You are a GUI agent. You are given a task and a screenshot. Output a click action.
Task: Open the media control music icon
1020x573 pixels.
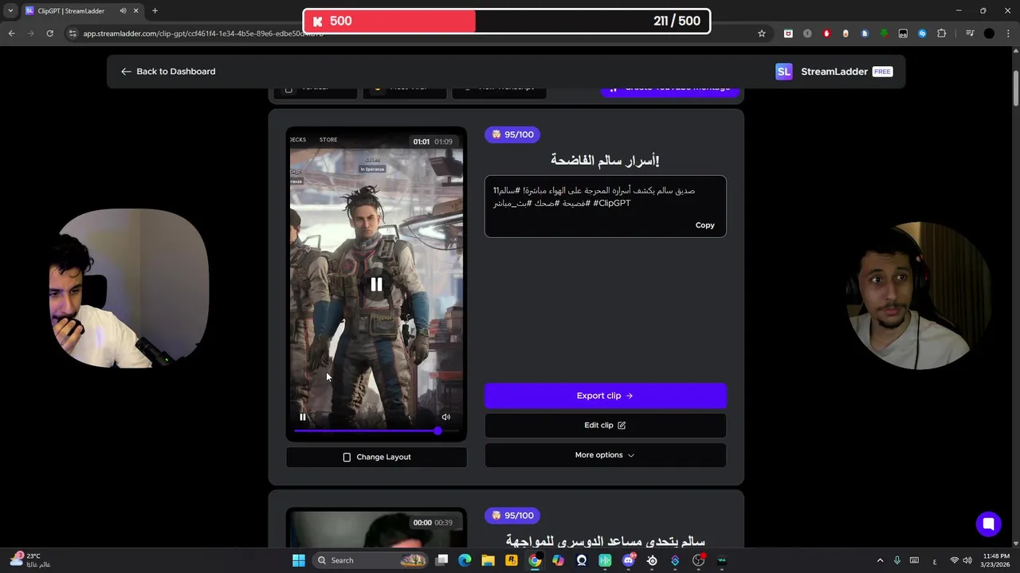[x=969, y=33]
